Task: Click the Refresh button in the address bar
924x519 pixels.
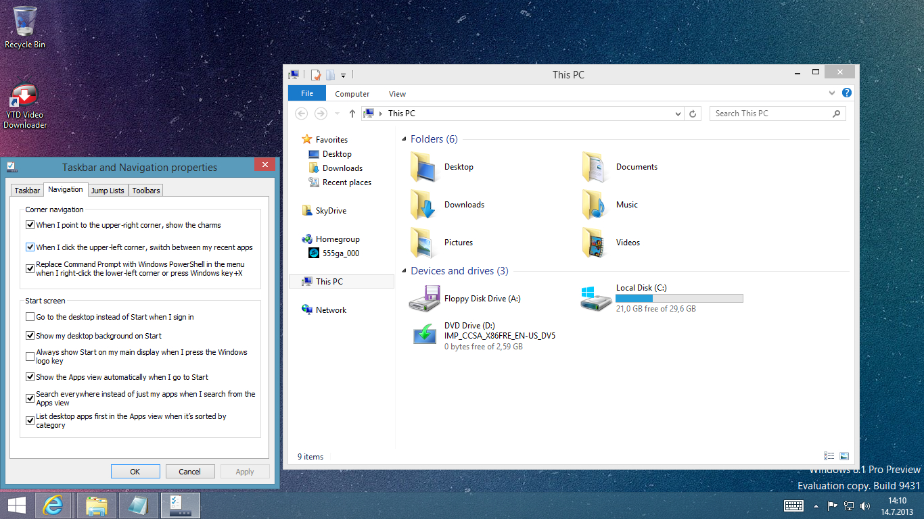Action: (693, 114)
